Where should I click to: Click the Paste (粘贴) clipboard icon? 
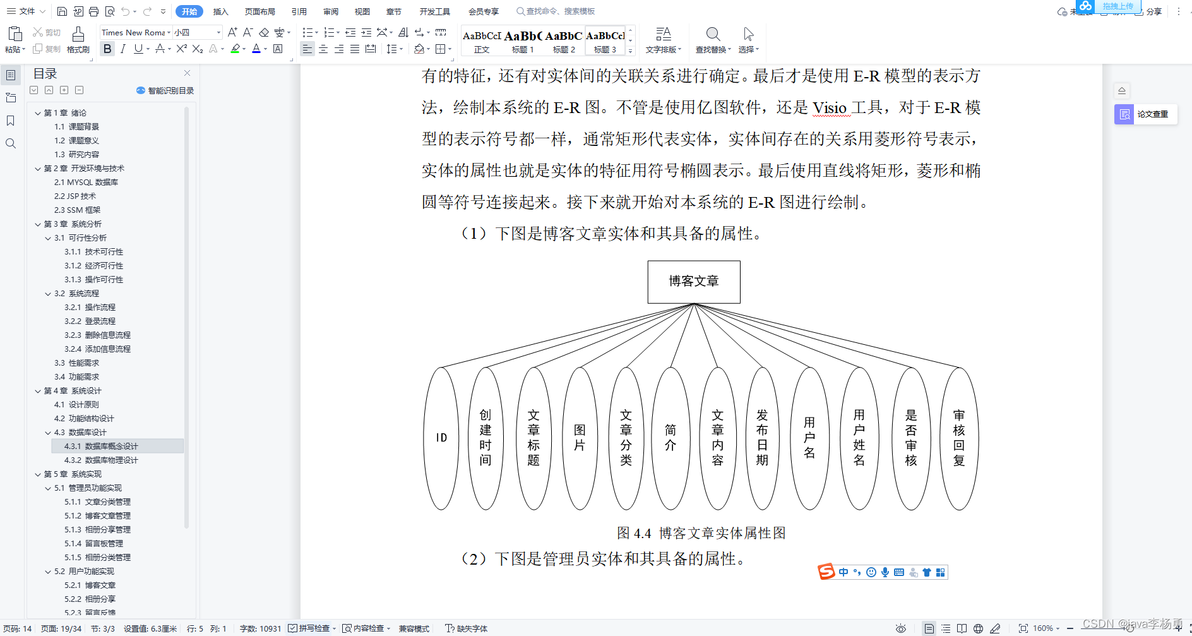(15, 34)
